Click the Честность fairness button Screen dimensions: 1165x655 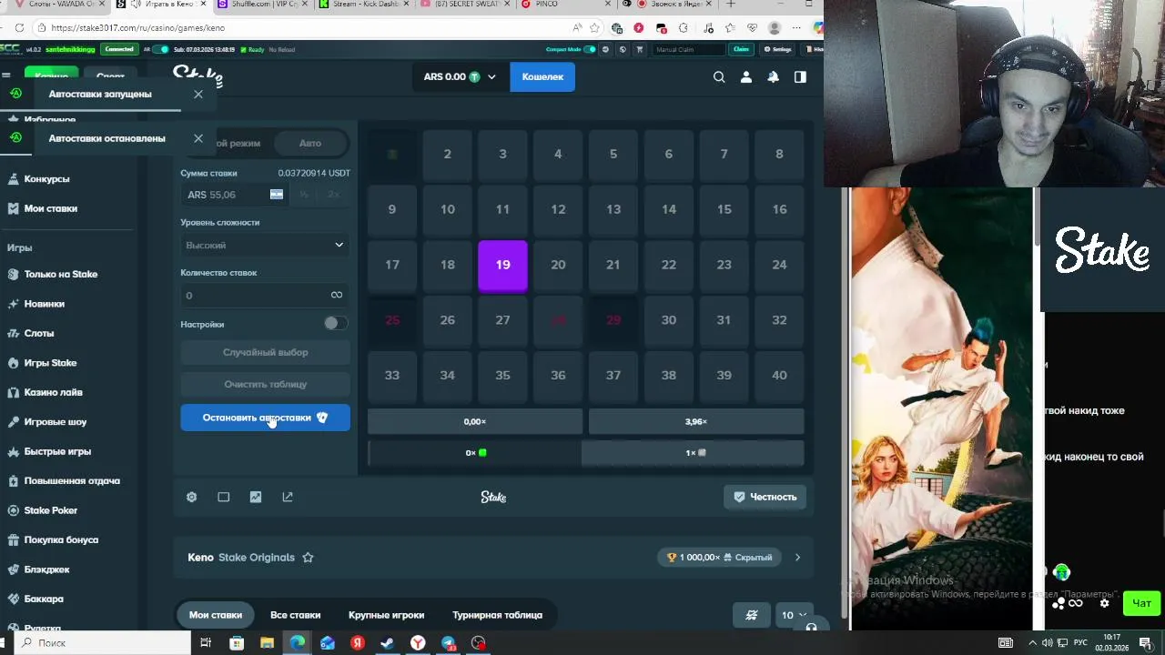(765, 497)
